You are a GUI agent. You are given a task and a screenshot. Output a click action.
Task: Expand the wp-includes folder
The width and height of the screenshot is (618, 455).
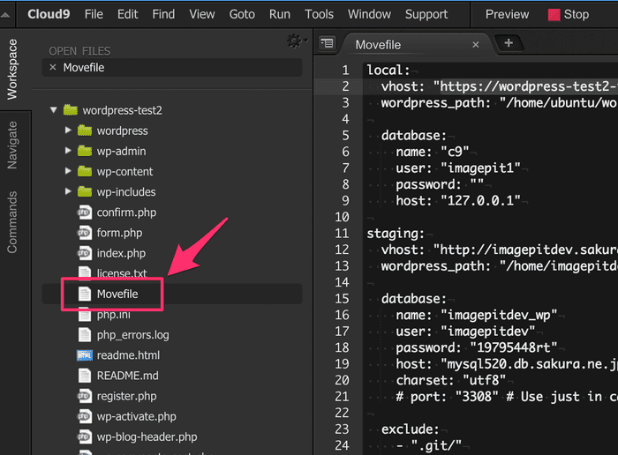68,191
